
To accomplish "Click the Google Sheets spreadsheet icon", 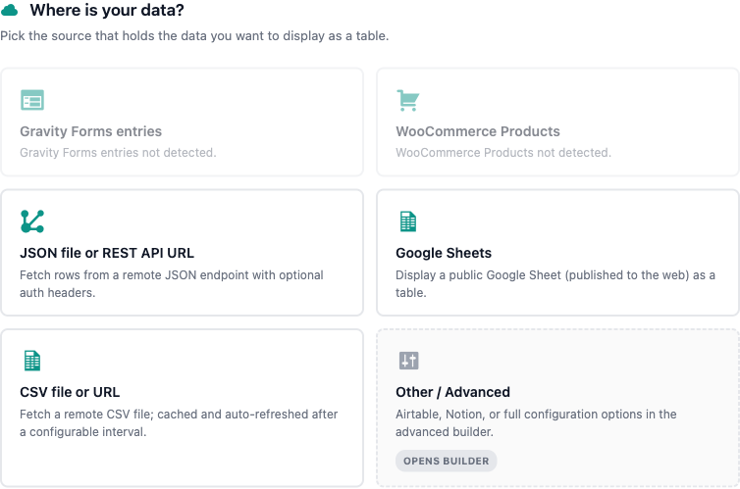I will (x=407, y=221).
